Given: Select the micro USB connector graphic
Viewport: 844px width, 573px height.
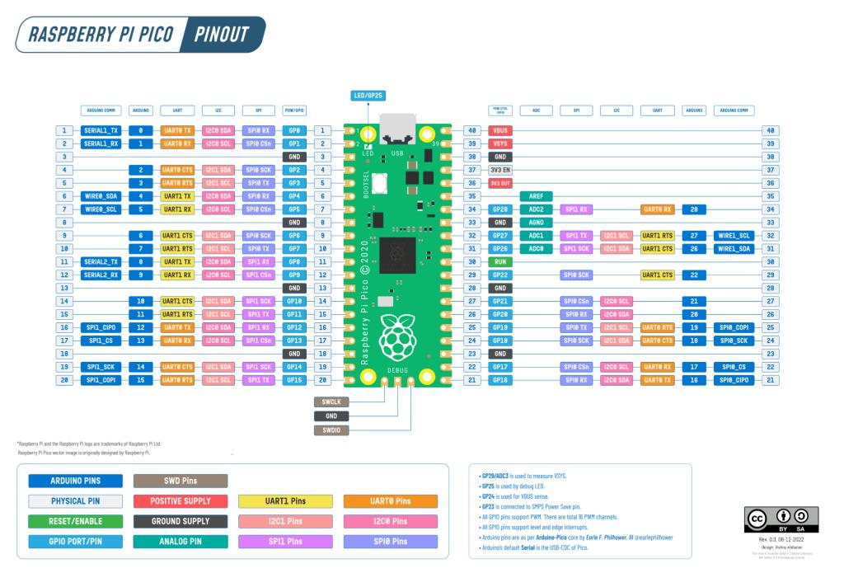Looking at the screenshot, I should 399,122.
